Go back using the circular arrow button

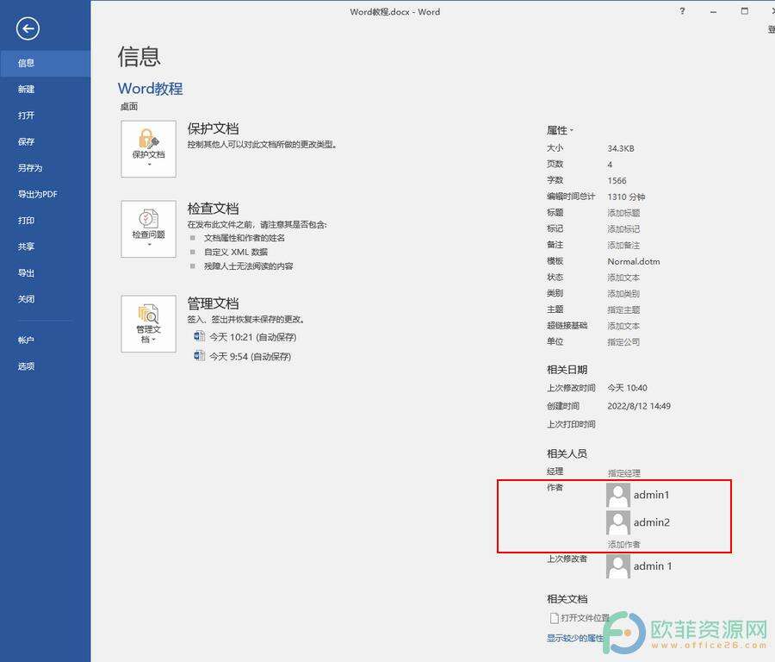[28, 28]
